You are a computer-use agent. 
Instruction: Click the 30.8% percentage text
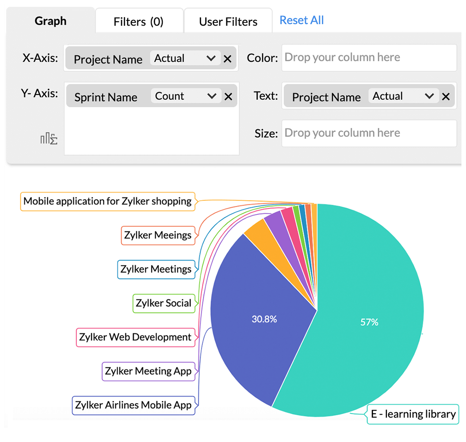(264, 319)
